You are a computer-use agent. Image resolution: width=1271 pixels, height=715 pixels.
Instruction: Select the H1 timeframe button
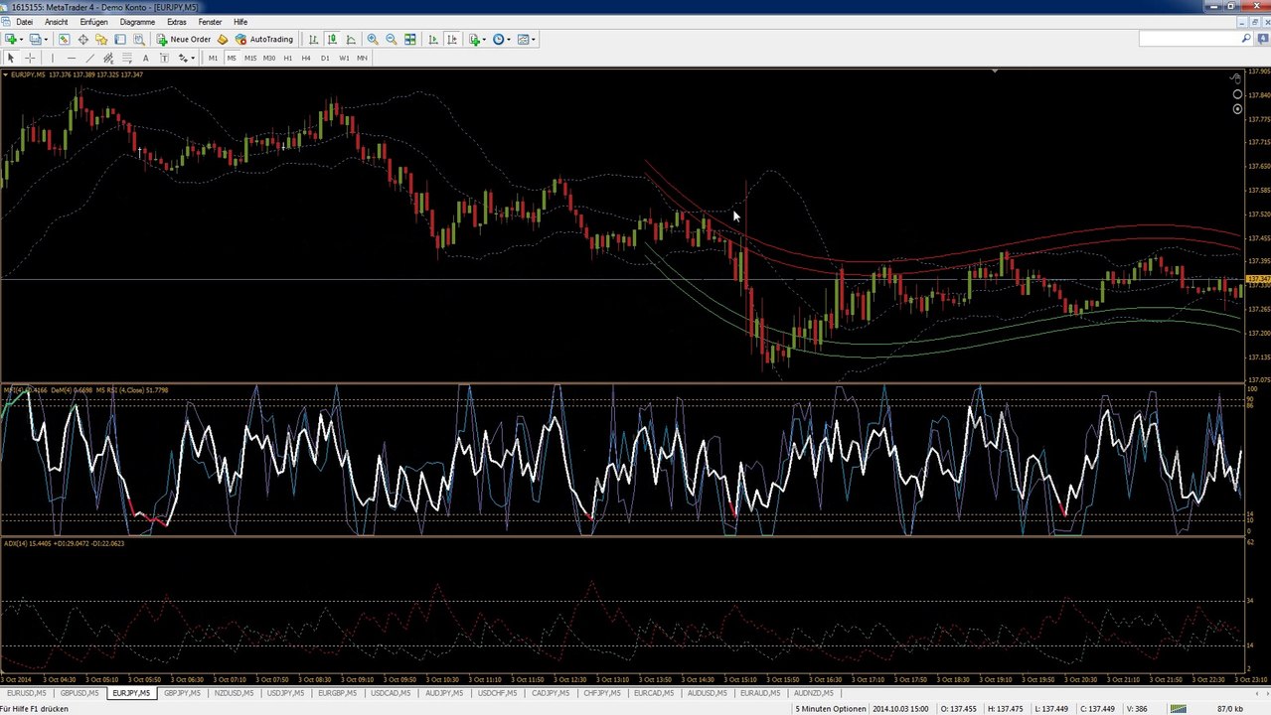[288, 59]
